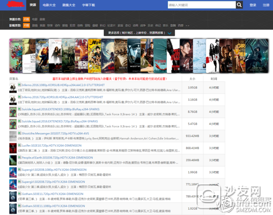Open the Blacklist poster in carousel
This screenshot has height=215, width=273.
(x=212, y=56)
